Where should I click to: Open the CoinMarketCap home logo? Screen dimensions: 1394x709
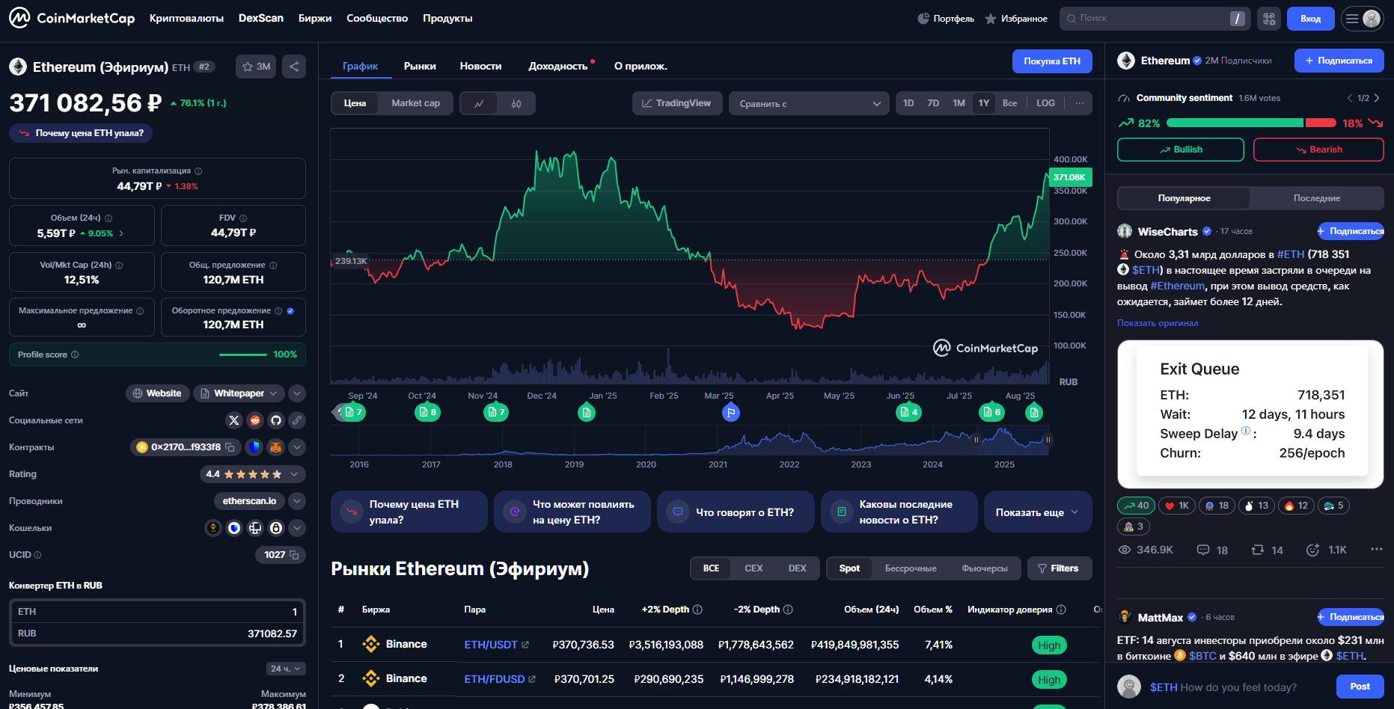[72, 18]
